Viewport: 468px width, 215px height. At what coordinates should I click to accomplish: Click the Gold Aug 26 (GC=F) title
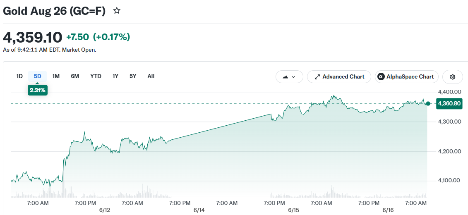pyautogui.click(x=54, y=11)
